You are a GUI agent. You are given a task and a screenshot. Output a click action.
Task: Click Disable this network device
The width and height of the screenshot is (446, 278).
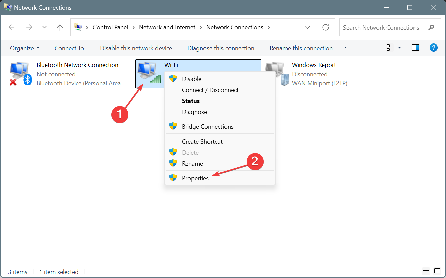coord(136,48)
